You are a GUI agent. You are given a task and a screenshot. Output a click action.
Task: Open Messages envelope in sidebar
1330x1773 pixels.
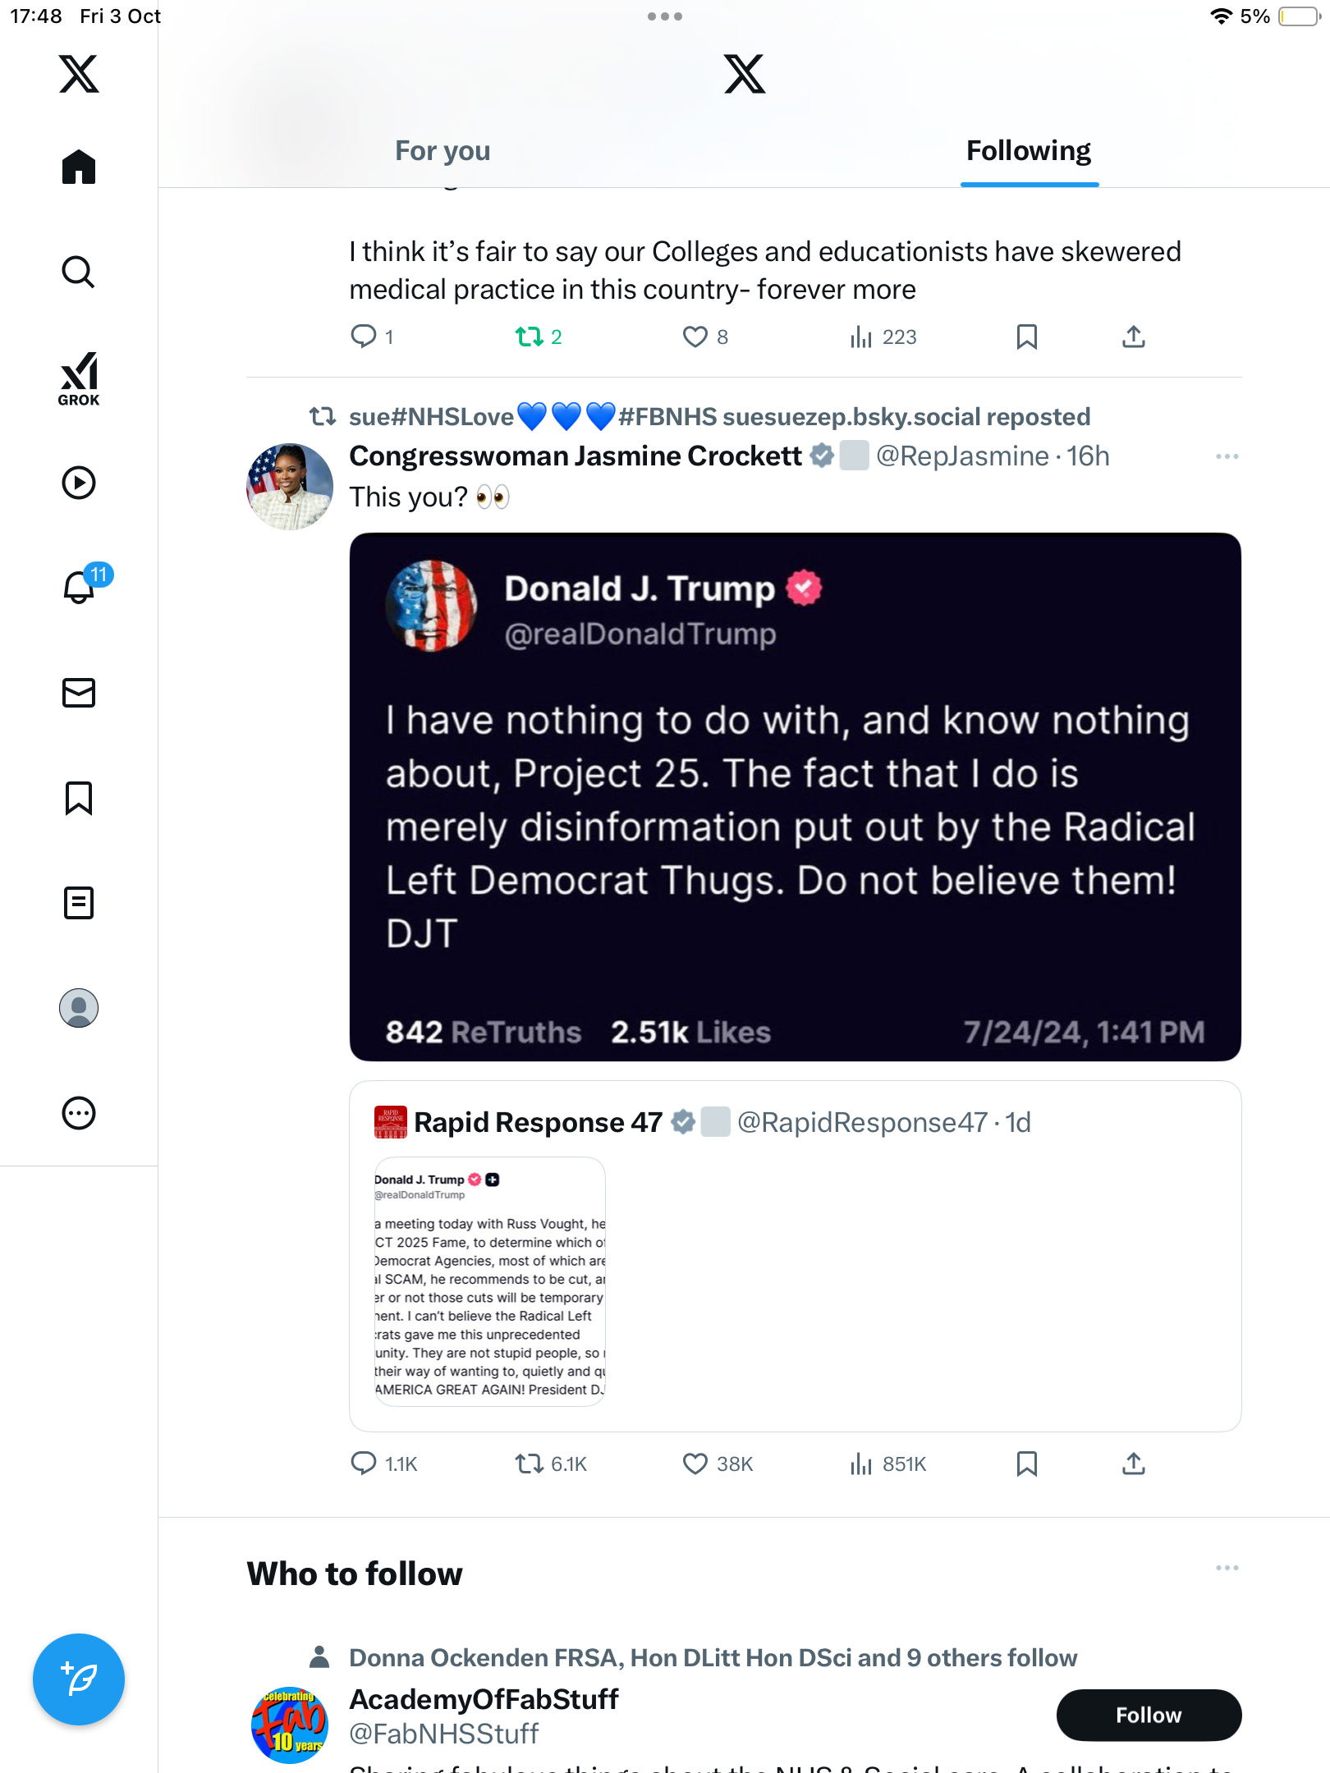pos(79,693)
